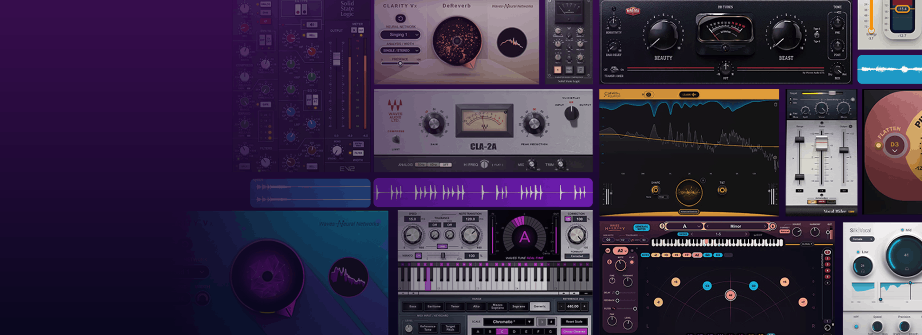Click the CLA-2A TRIM knob
This screenshot has width=922, height=335.
(561, 165)
